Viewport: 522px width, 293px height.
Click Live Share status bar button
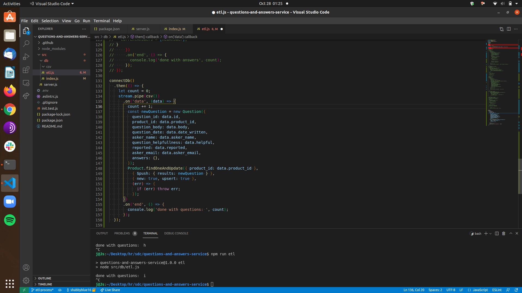tap(110, 290)
